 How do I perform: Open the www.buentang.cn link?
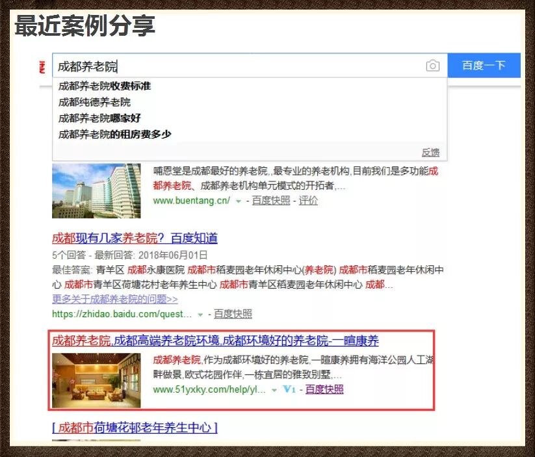coord(191,200)
